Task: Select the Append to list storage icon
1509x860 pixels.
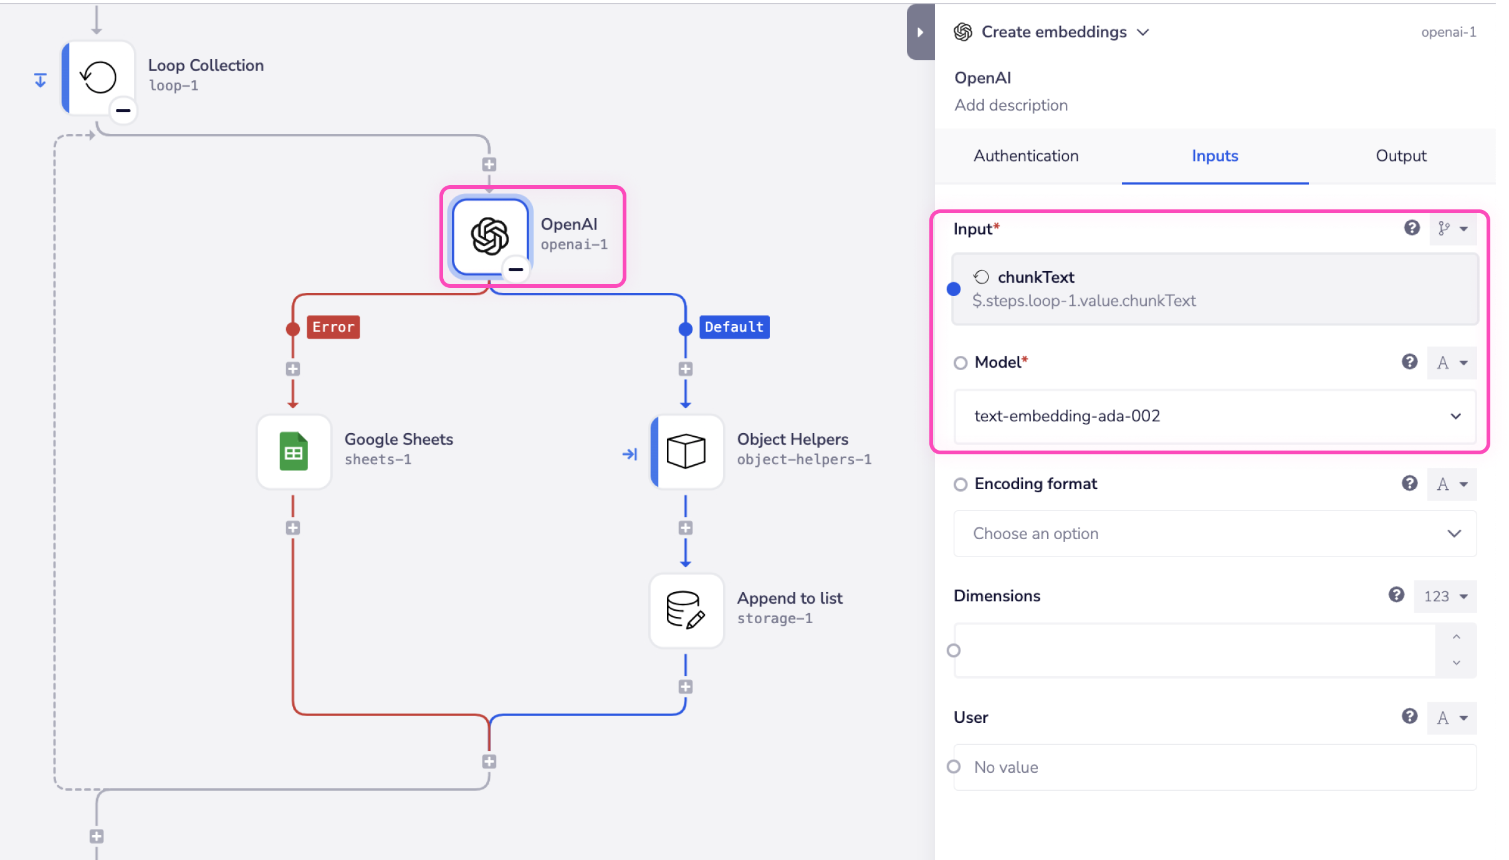Action: tap(686, 611)
